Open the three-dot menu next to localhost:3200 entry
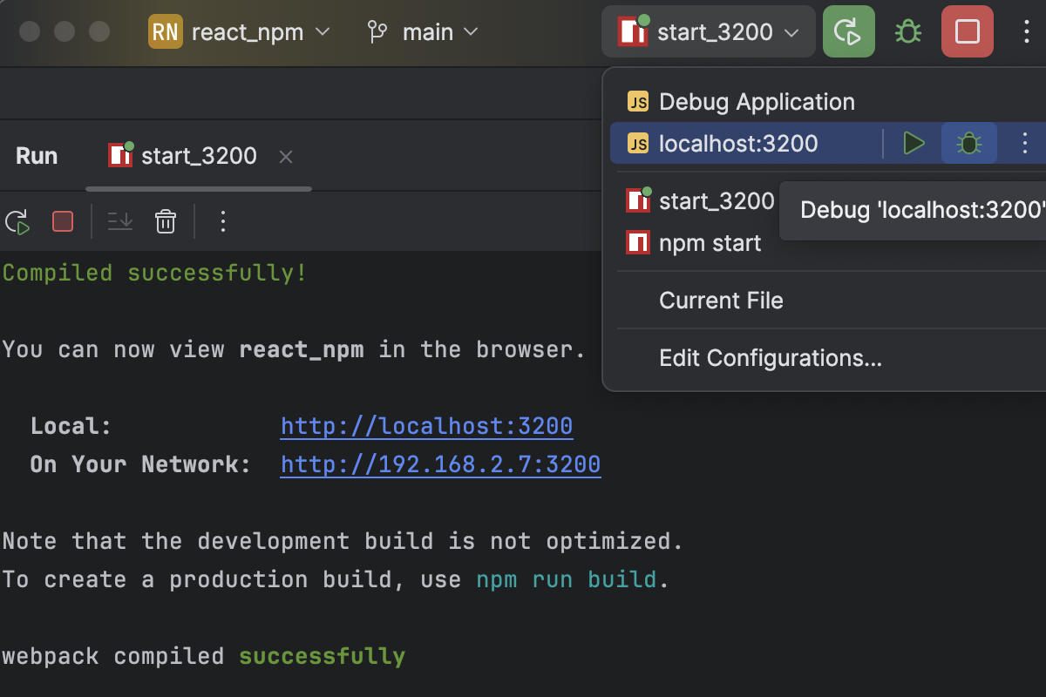Viewport: 1046px width, 697px height. tap(1024, 143)
